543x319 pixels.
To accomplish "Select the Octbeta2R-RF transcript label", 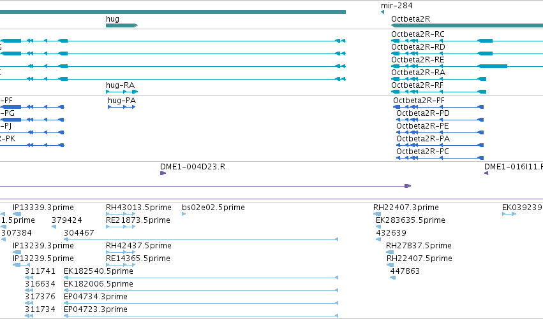I will click(x=417, y=85).
